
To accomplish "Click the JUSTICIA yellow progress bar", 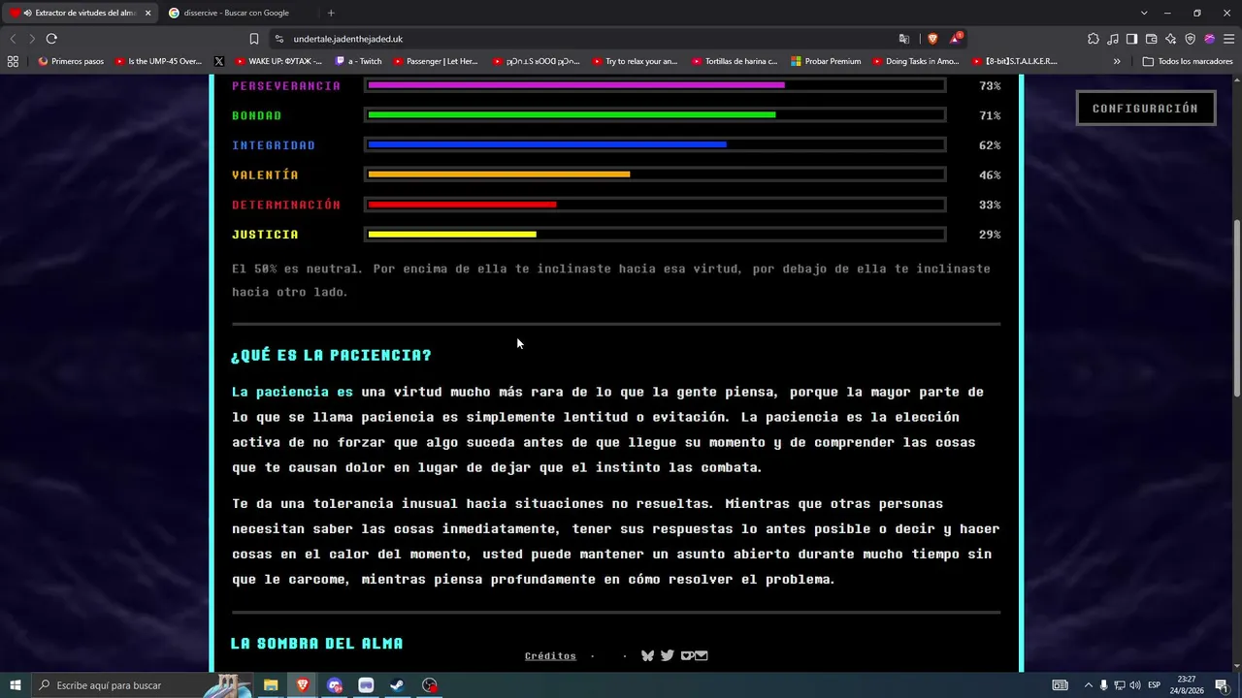I will pyautogui.click(x=655, y=235).
